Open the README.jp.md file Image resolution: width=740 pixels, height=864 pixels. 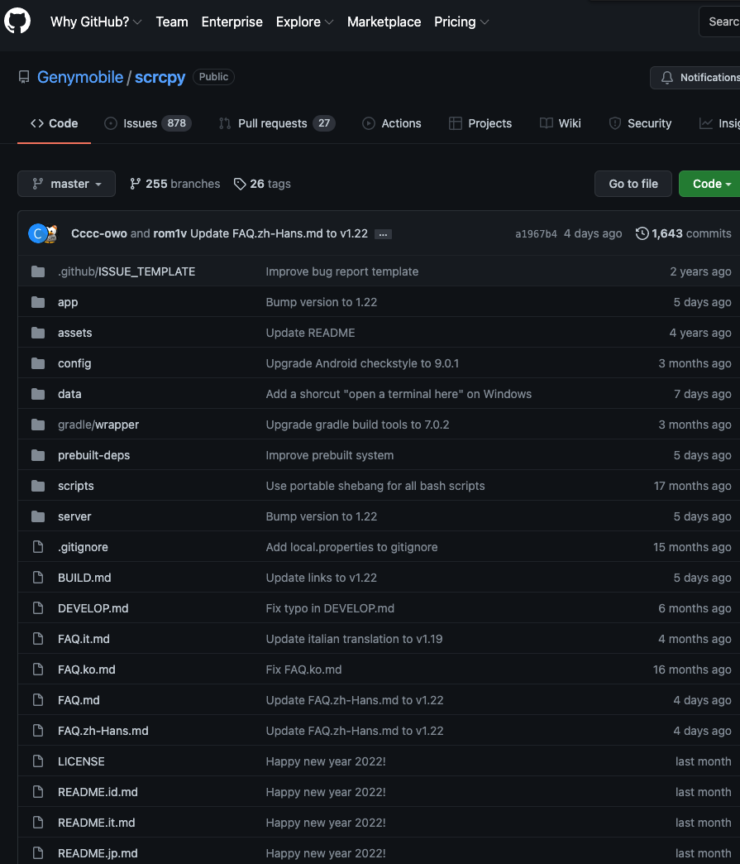click(98, 853)
